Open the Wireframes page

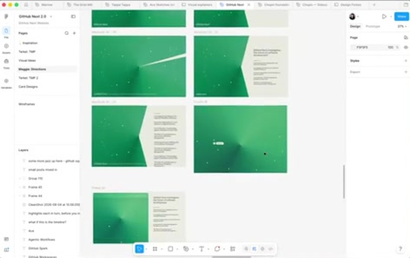pyautogui.click(x=26, y=104)
